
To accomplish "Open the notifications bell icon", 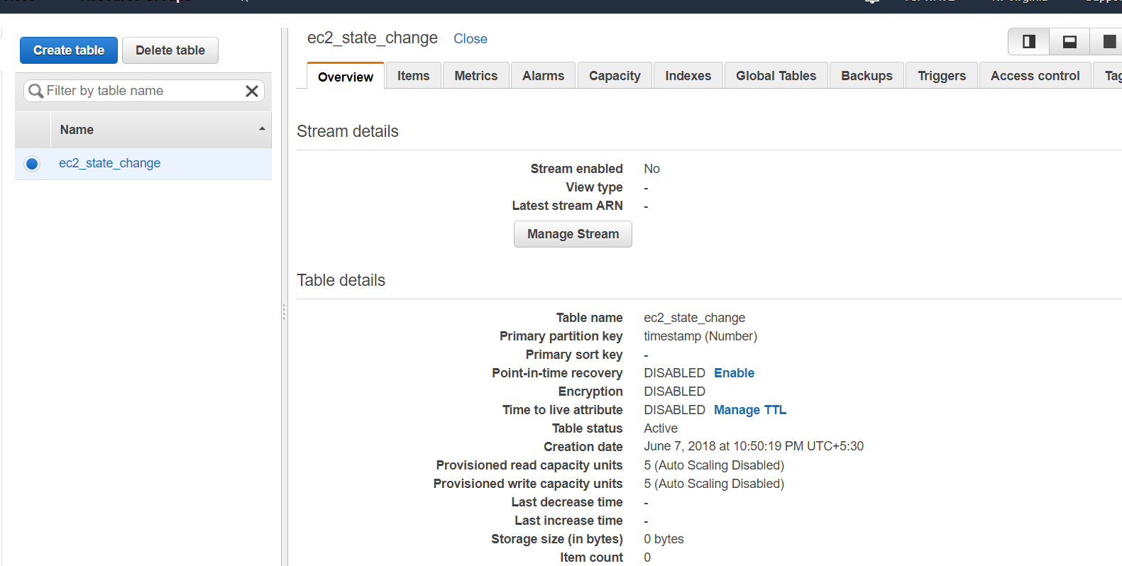I will pos(871,3).
